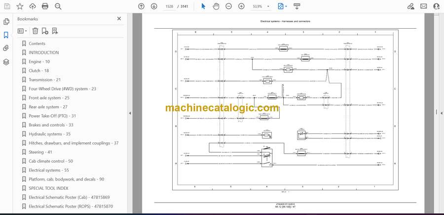Click the find current bookmark icon
444x215 pixels.
(55, 31)
